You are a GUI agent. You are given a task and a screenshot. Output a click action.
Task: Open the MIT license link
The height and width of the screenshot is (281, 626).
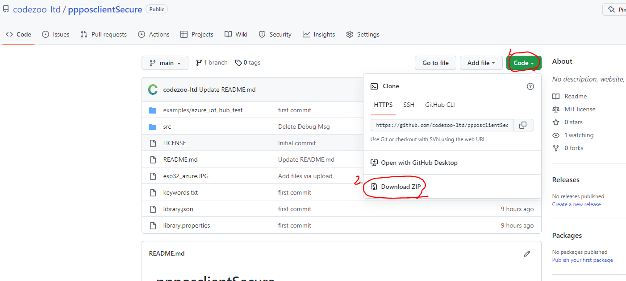click(574, 109)
